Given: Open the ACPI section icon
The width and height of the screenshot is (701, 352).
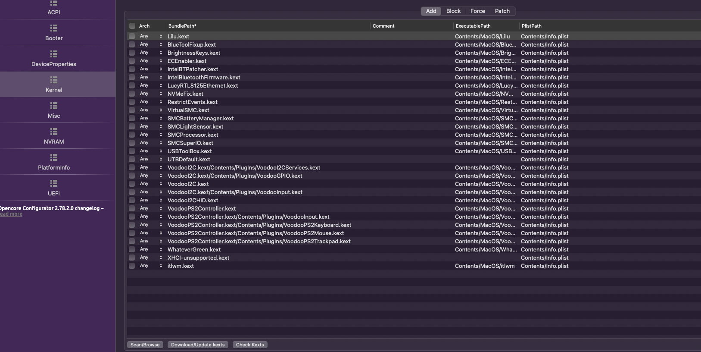Looking at the screenshot, I should pos(54,3).
